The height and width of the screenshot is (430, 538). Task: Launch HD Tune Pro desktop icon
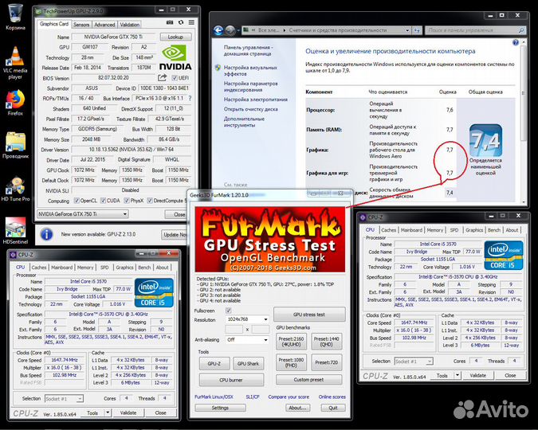pyautogui.click(x=15, y=189)
